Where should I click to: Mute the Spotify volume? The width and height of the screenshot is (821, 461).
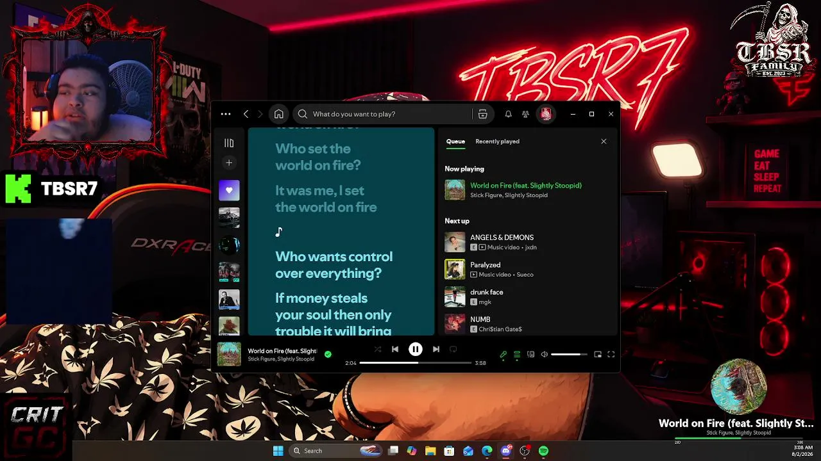coord(545,354)
